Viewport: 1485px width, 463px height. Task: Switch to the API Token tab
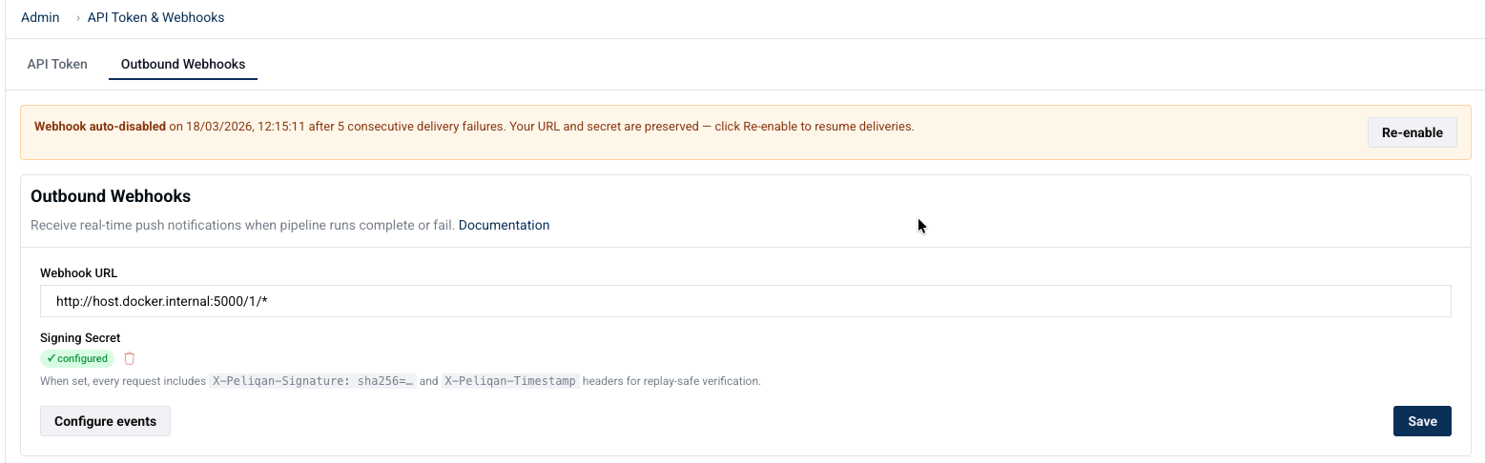pos(57,64)
